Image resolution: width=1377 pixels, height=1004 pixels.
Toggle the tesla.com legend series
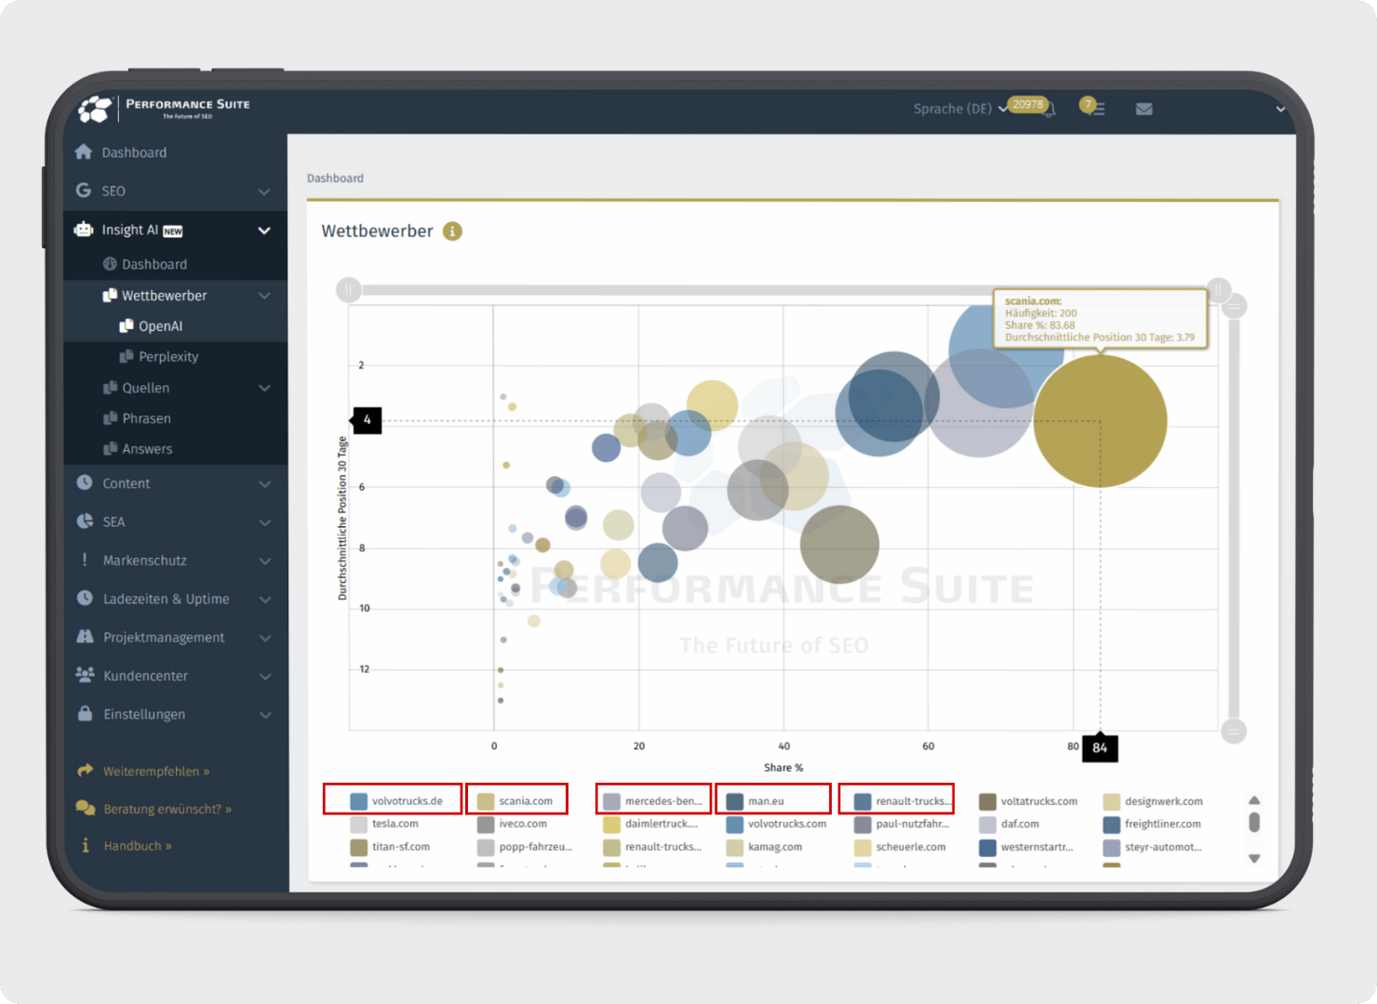pyautogui.click(x=384, y=824)
